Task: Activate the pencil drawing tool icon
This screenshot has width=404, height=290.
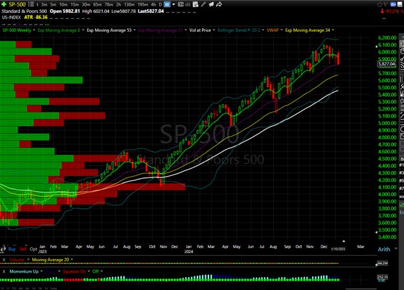Action: [203, 5]
